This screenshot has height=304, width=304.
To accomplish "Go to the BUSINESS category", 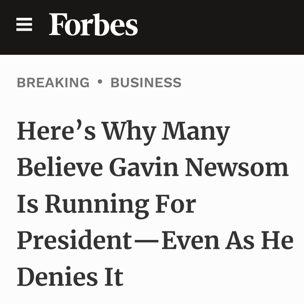I will 146,82.
